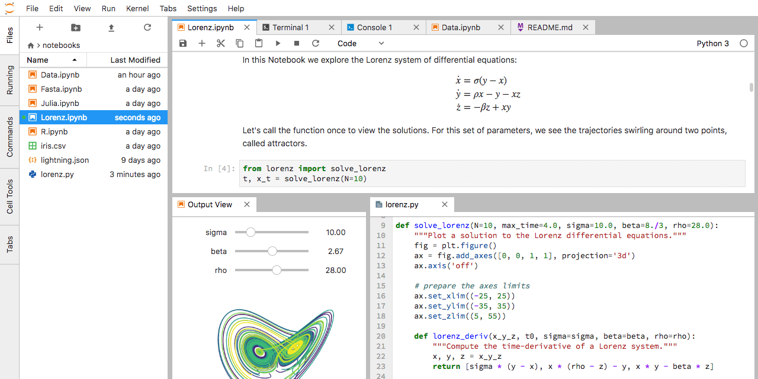
Task: Create a new folder in the file browser
Action: point(75,27)
